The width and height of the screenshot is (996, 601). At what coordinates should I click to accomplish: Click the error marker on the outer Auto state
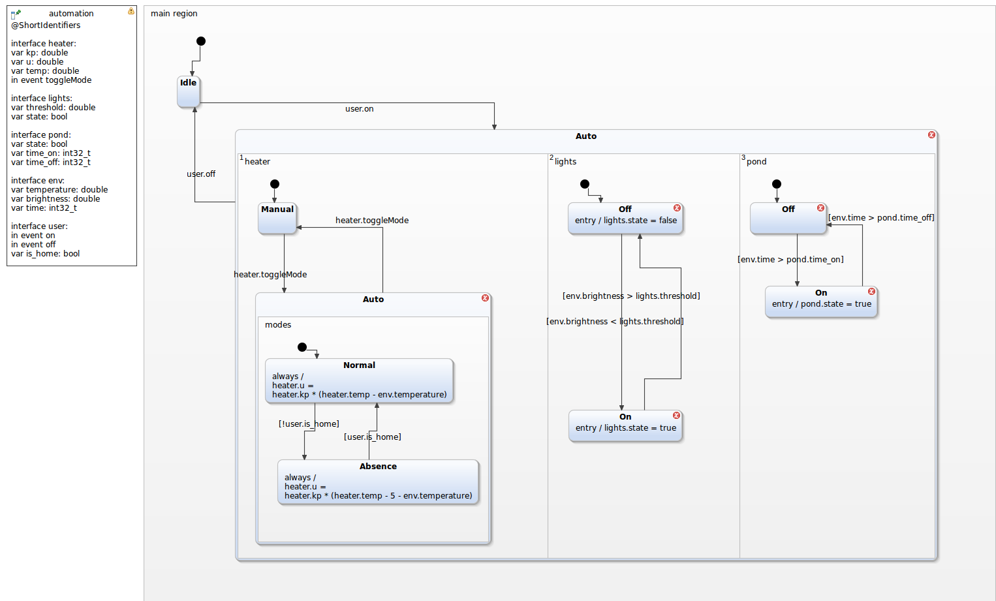pyautogui.click(x=931, y=135)
